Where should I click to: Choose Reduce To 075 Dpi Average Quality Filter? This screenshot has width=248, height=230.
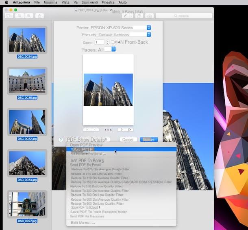[121, 169]
